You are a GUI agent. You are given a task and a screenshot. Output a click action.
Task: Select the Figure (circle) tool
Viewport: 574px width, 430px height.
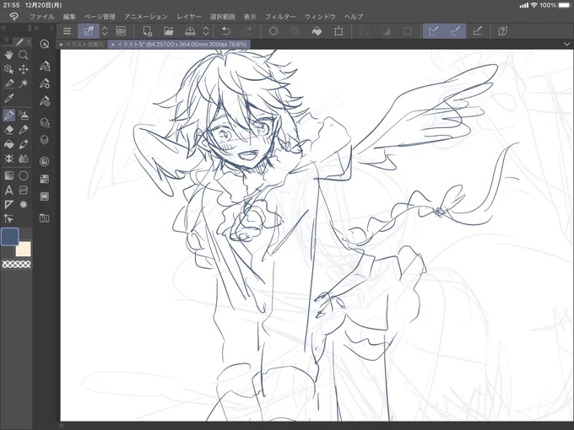pos(24,176)
